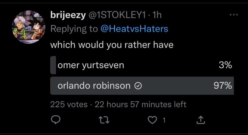Click the 225 votes count
The image size is (248, 135).
69,104
